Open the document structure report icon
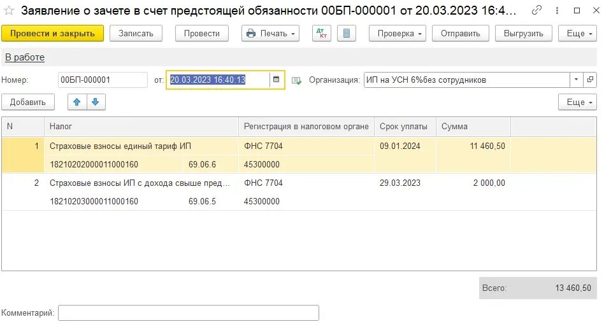This screenshot has width=604, height=324. click(347, 34)
